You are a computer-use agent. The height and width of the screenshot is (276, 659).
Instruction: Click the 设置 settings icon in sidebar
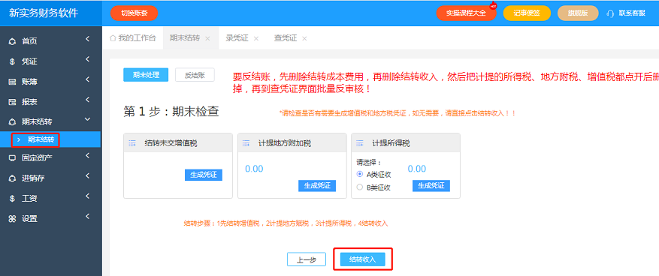point(12,218)
